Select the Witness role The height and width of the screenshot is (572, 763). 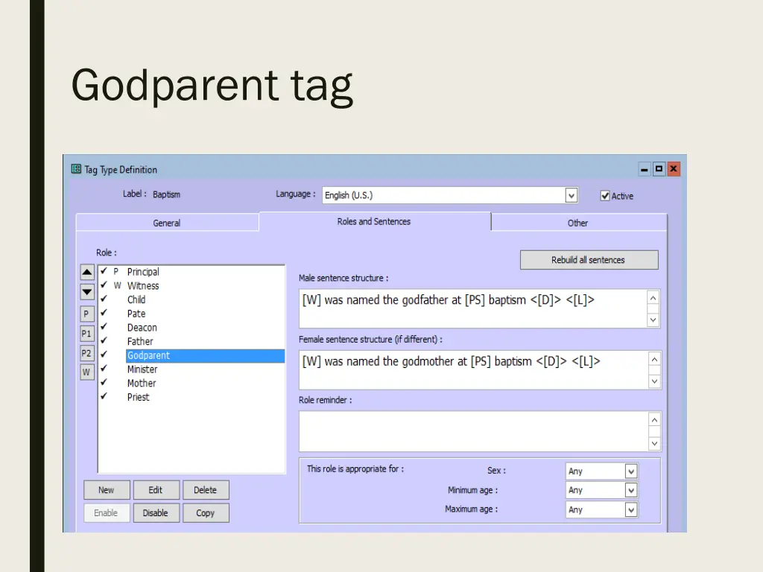click(x=143, y=286)
